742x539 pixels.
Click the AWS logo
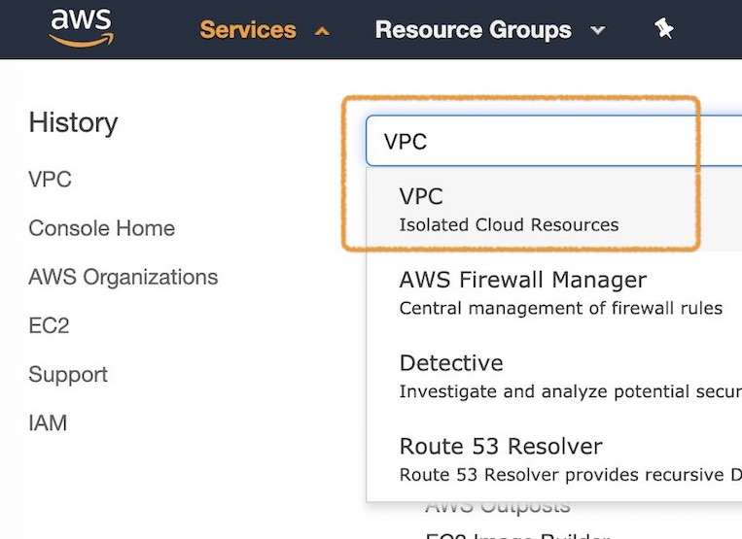pyautogui.click(x=82, y=27)
